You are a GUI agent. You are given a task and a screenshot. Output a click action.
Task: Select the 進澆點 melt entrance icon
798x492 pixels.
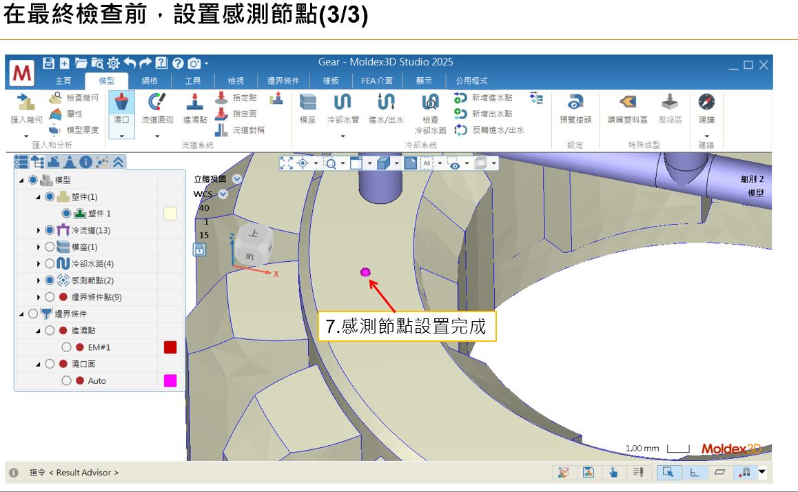tap(194, 103)
